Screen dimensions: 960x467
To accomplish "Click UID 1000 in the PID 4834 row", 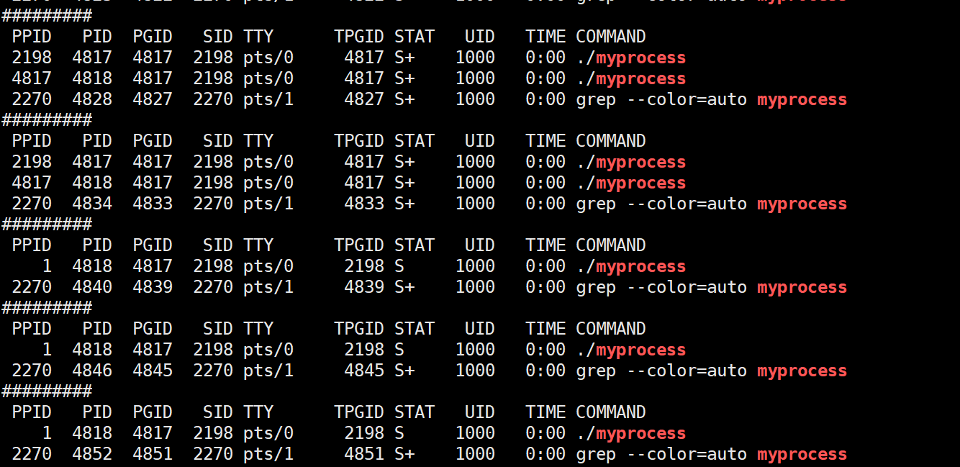I will pos(475,204).
